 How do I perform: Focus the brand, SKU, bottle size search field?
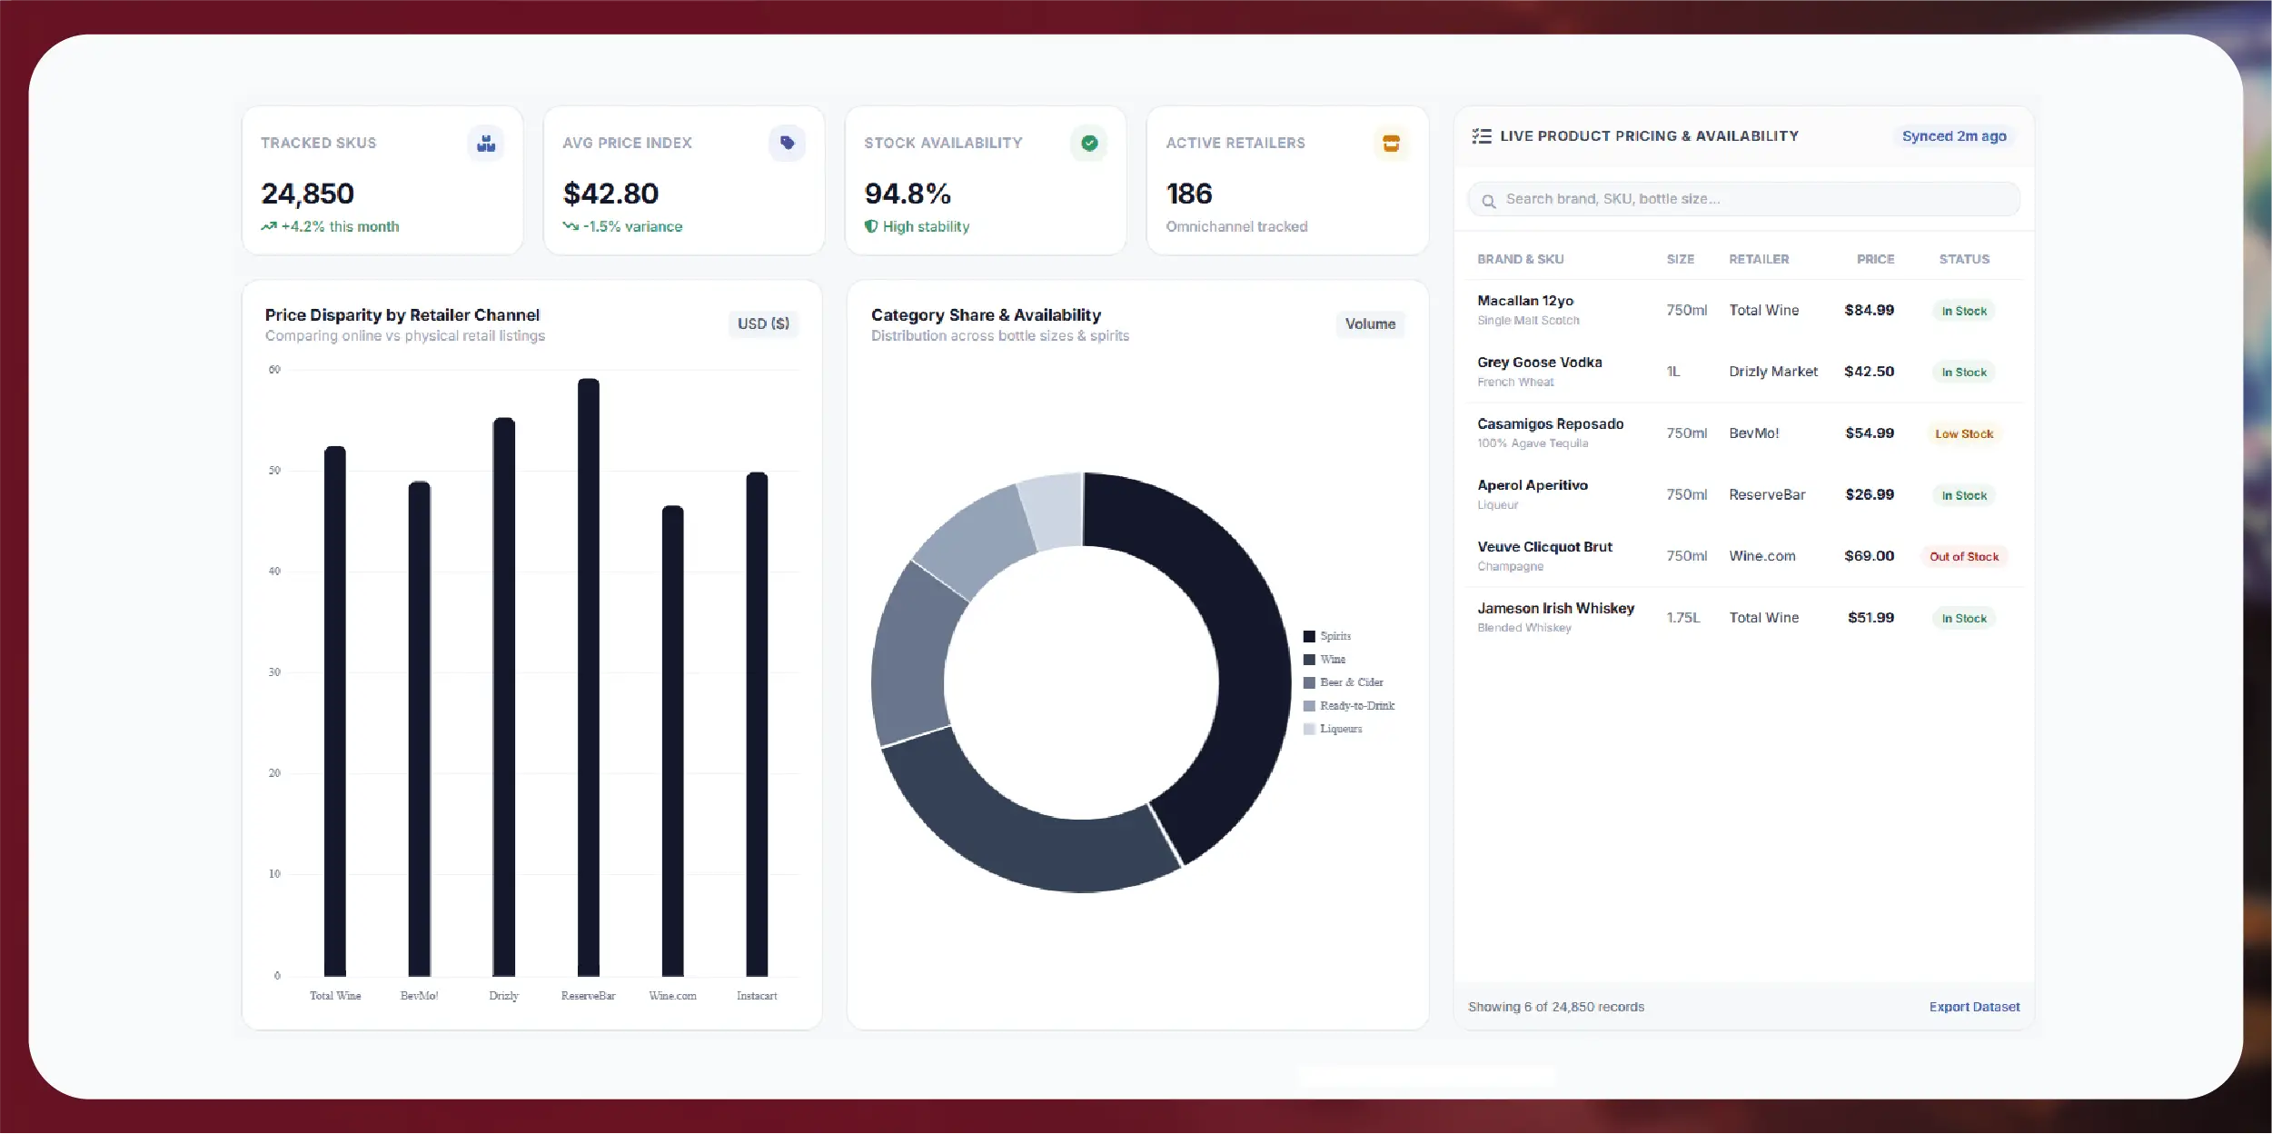(1743, 199)
